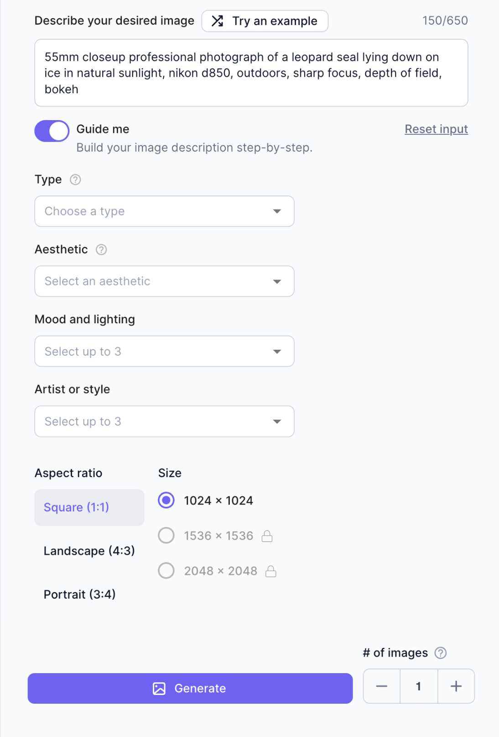Switch to Landscape (4:3) aspect ratio

(89, 551)
